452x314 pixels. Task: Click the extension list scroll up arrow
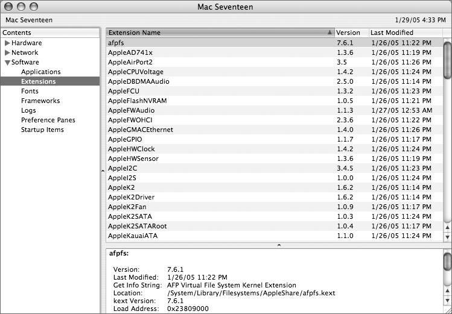pos(447,227)
